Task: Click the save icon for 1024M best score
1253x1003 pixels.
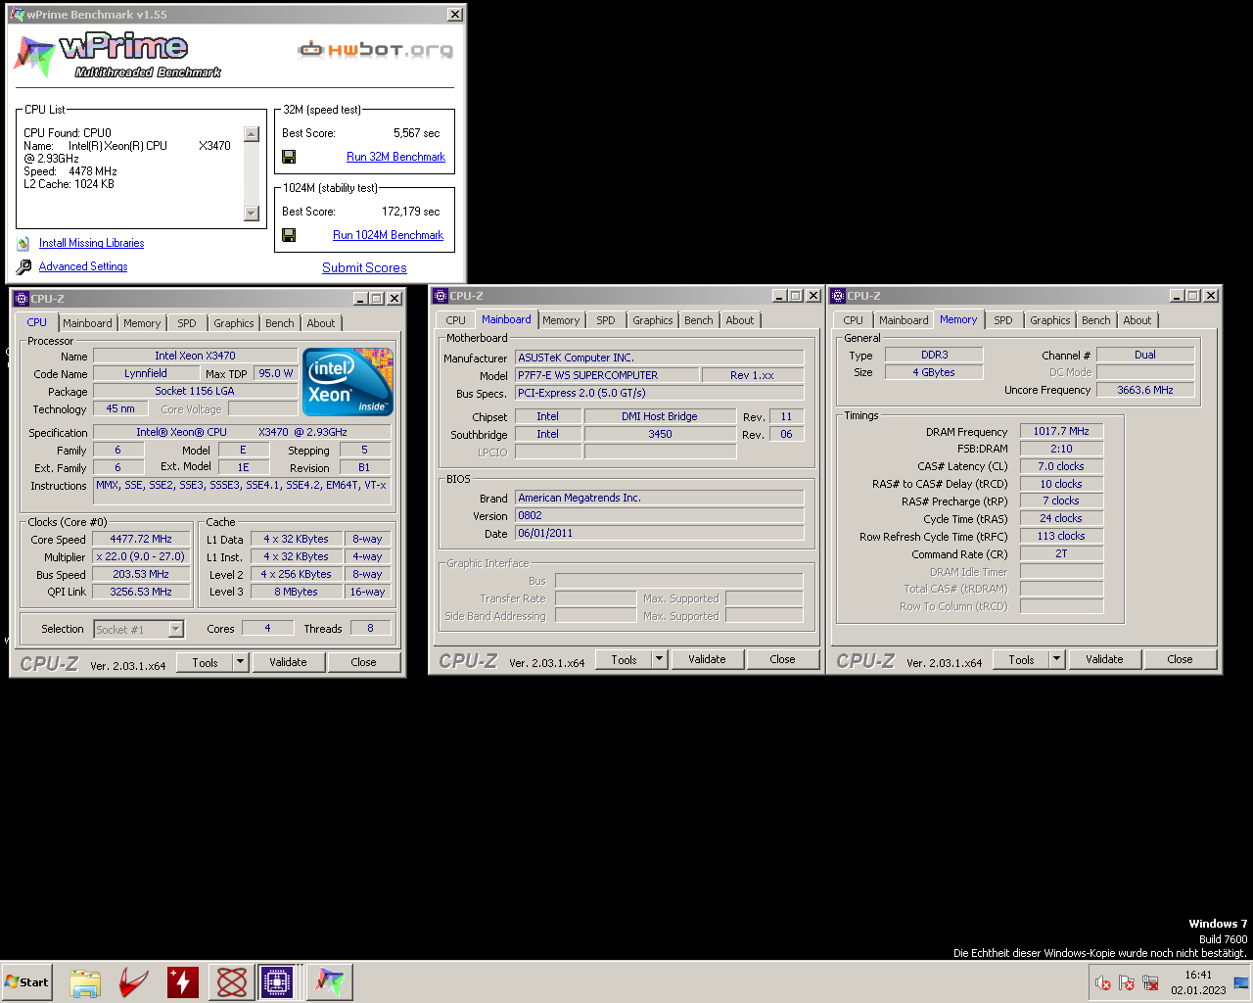Action: pyautogui.click(x=289, y=235)
